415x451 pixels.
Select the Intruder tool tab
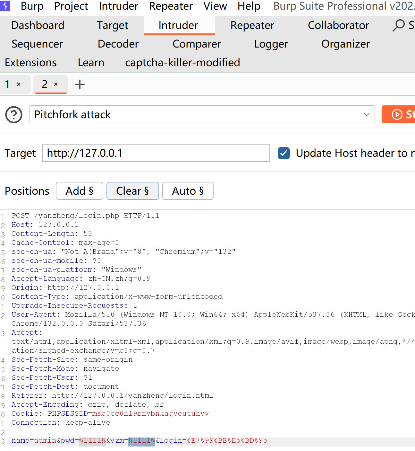click(x=178, y=25)
